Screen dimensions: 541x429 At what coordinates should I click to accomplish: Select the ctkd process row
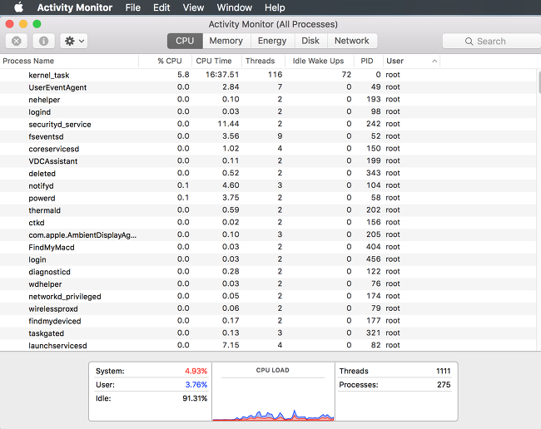point(268,222)
